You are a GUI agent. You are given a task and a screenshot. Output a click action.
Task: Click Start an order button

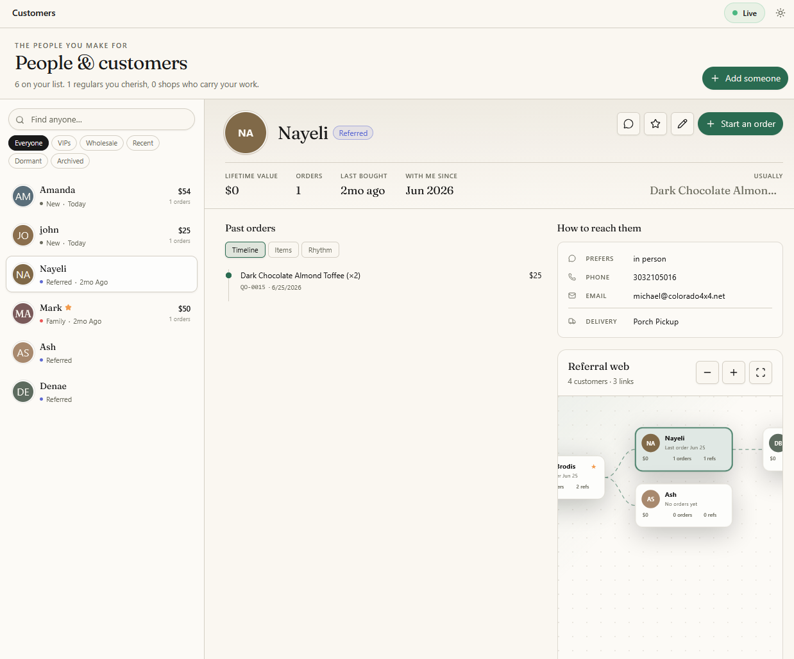pos(740,124)
